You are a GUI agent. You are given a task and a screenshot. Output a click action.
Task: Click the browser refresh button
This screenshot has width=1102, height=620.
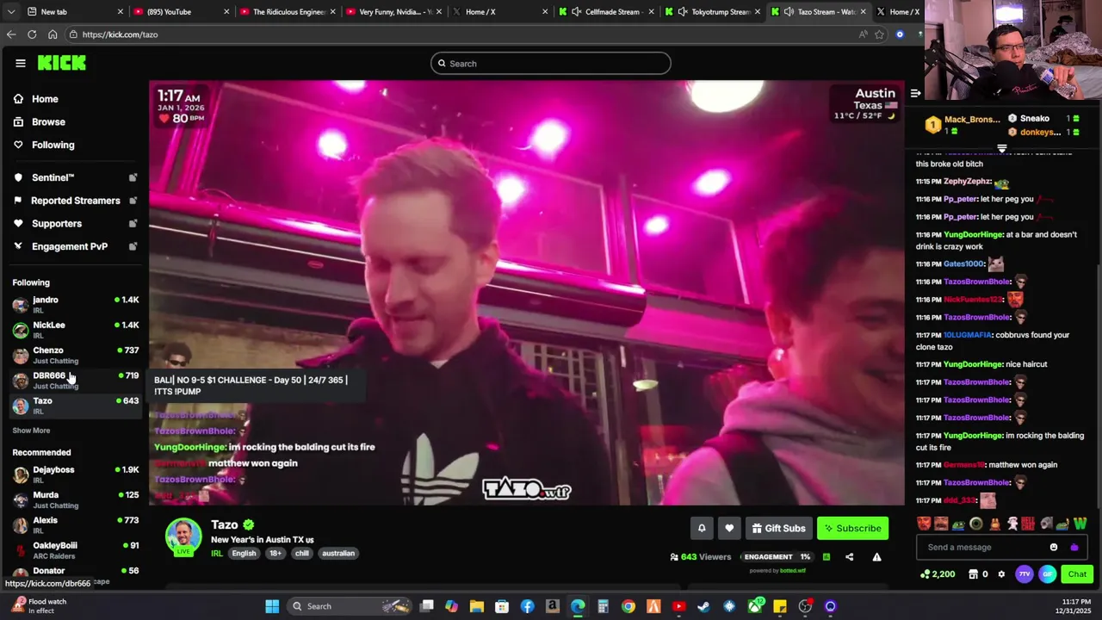[x=32, y=34]
